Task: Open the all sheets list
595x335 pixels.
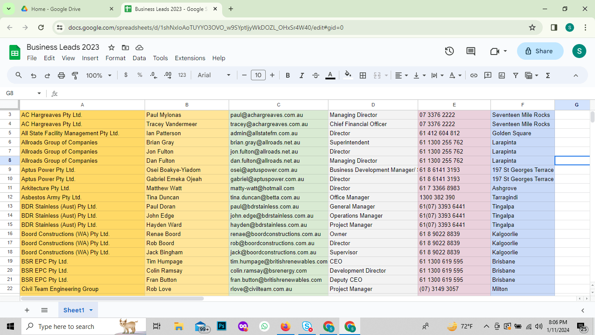Action: [x=44, y=310]
